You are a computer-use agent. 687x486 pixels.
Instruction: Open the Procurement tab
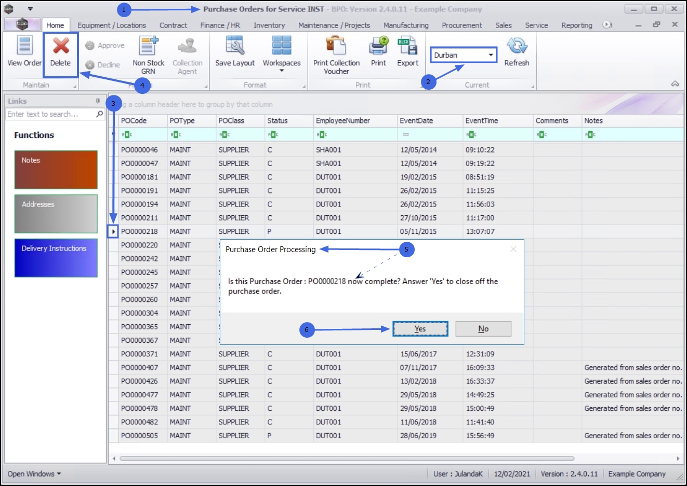(462, 25)
